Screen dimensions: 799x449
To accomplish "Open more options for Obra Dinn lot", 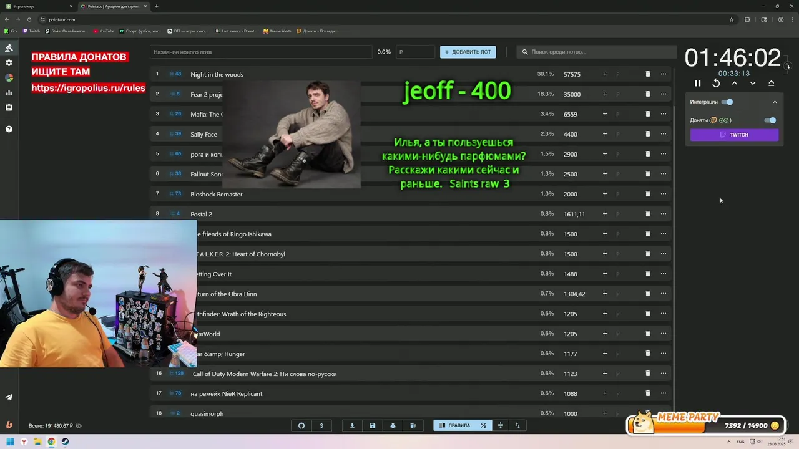I will [664, 294].
